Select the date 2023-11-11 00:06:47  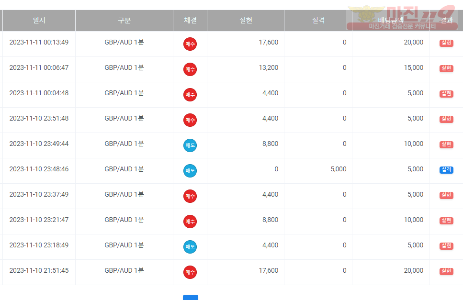tap(39, 67)
